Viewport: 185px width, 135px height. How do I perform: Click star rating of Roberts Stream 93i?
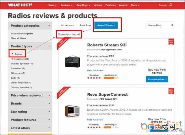pos(94,78)
